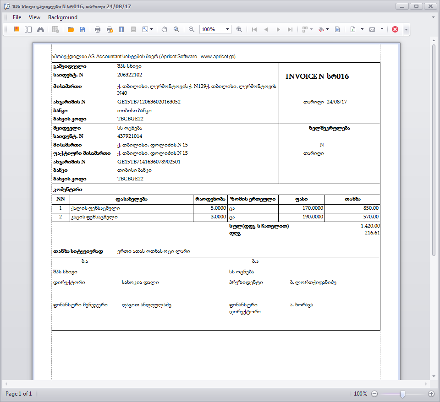The image size is (440, 402).
Task: Save the document with the floppy icon
Action: click(82, 29)
